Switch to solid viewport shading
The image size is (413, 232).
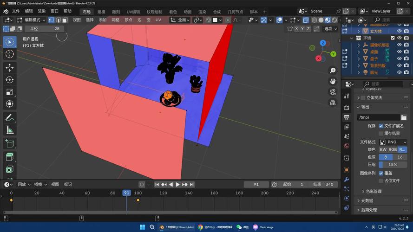tap(321, 20)
